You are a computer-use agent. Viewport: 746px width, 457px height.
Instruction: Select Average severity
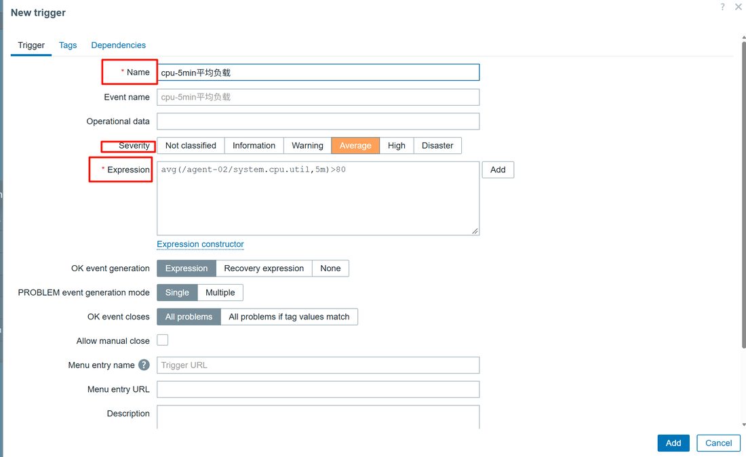355,146
